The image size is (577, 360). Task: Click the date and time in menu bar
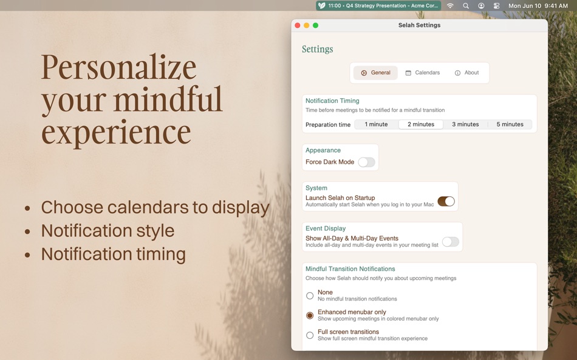(538, 6)
